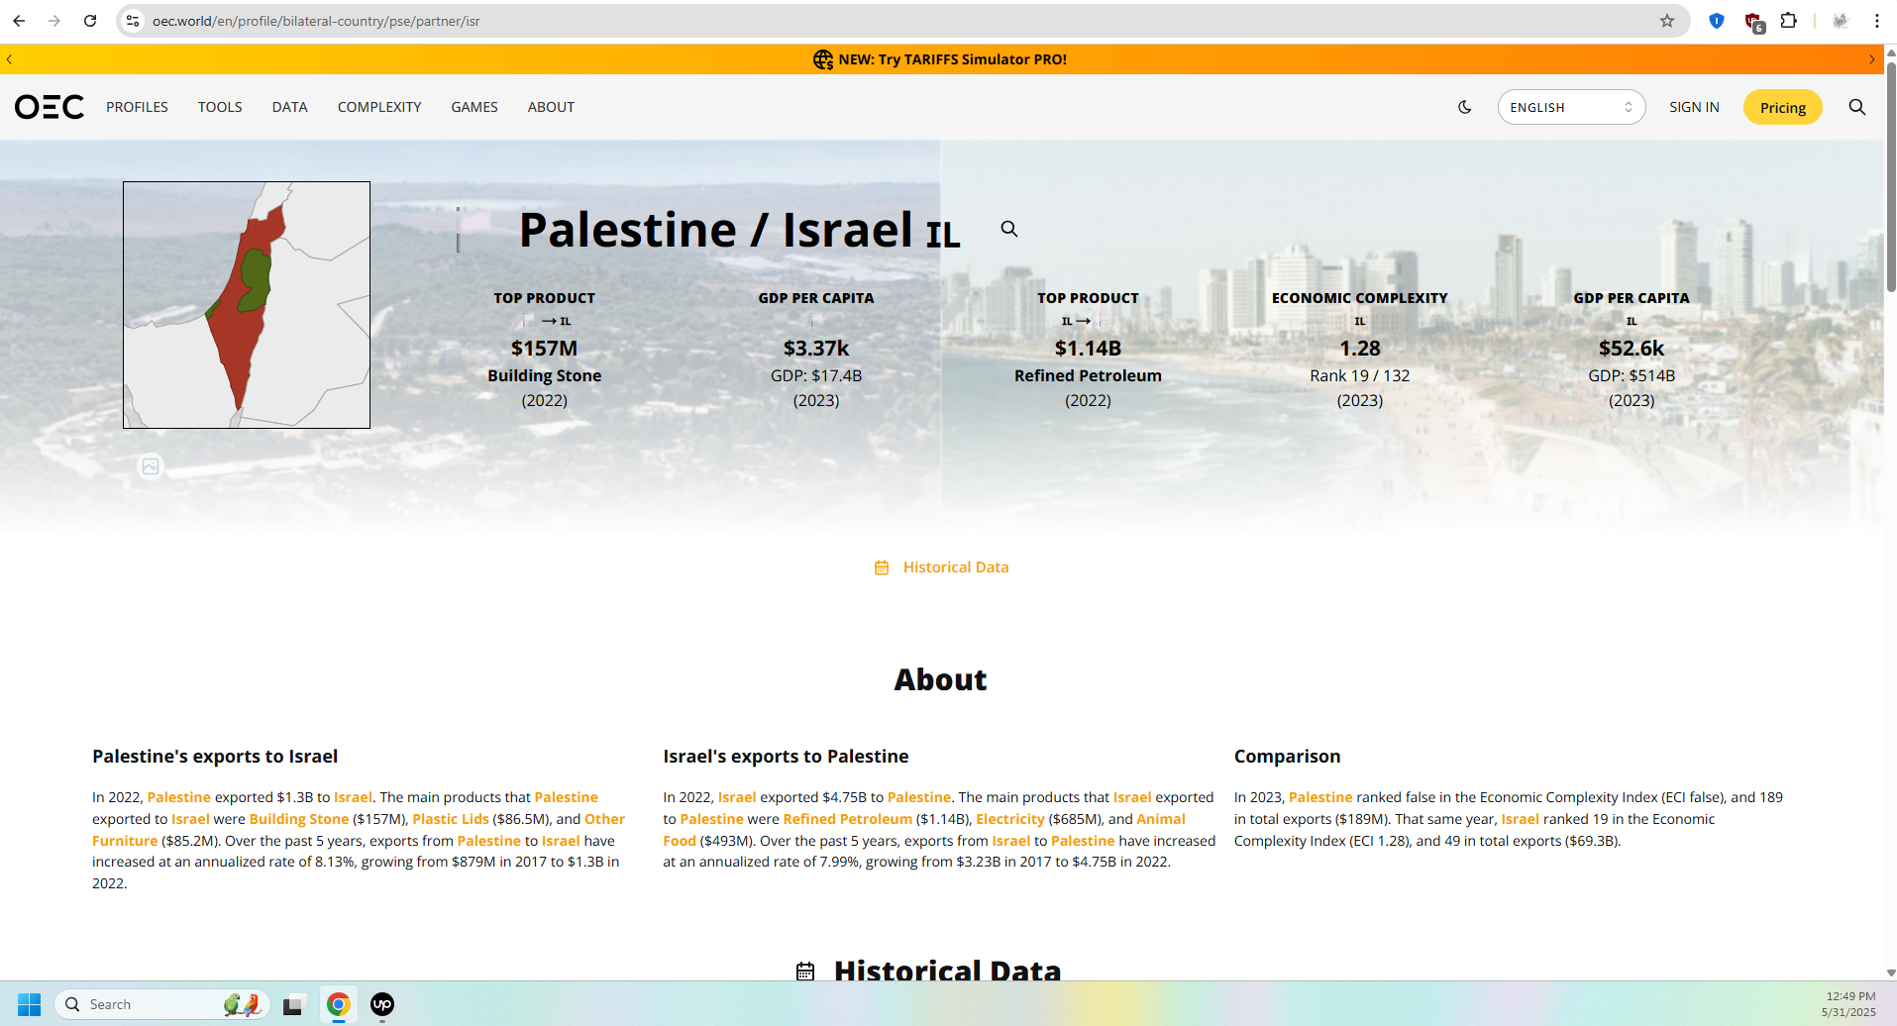The image size is (1897, 1026).
Task: Open the Upwork app in taskbar
Action: tap(382, 1004)
